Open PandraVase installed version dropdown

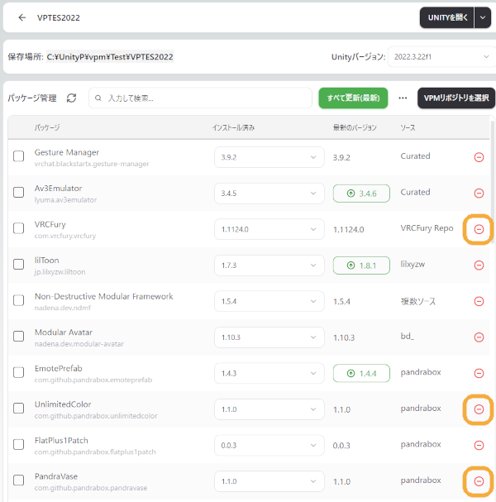[x=269, y=481]
